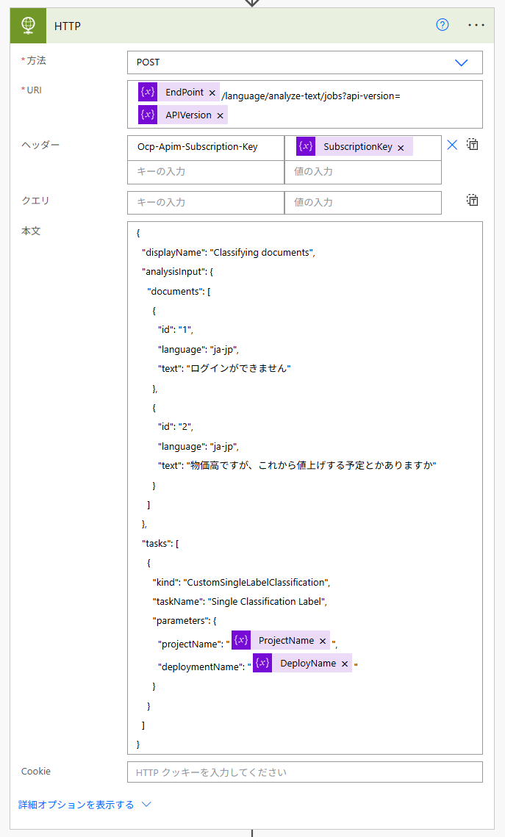Remove the EndPoint variable token
Screen dimensions: 505x837
212,93
